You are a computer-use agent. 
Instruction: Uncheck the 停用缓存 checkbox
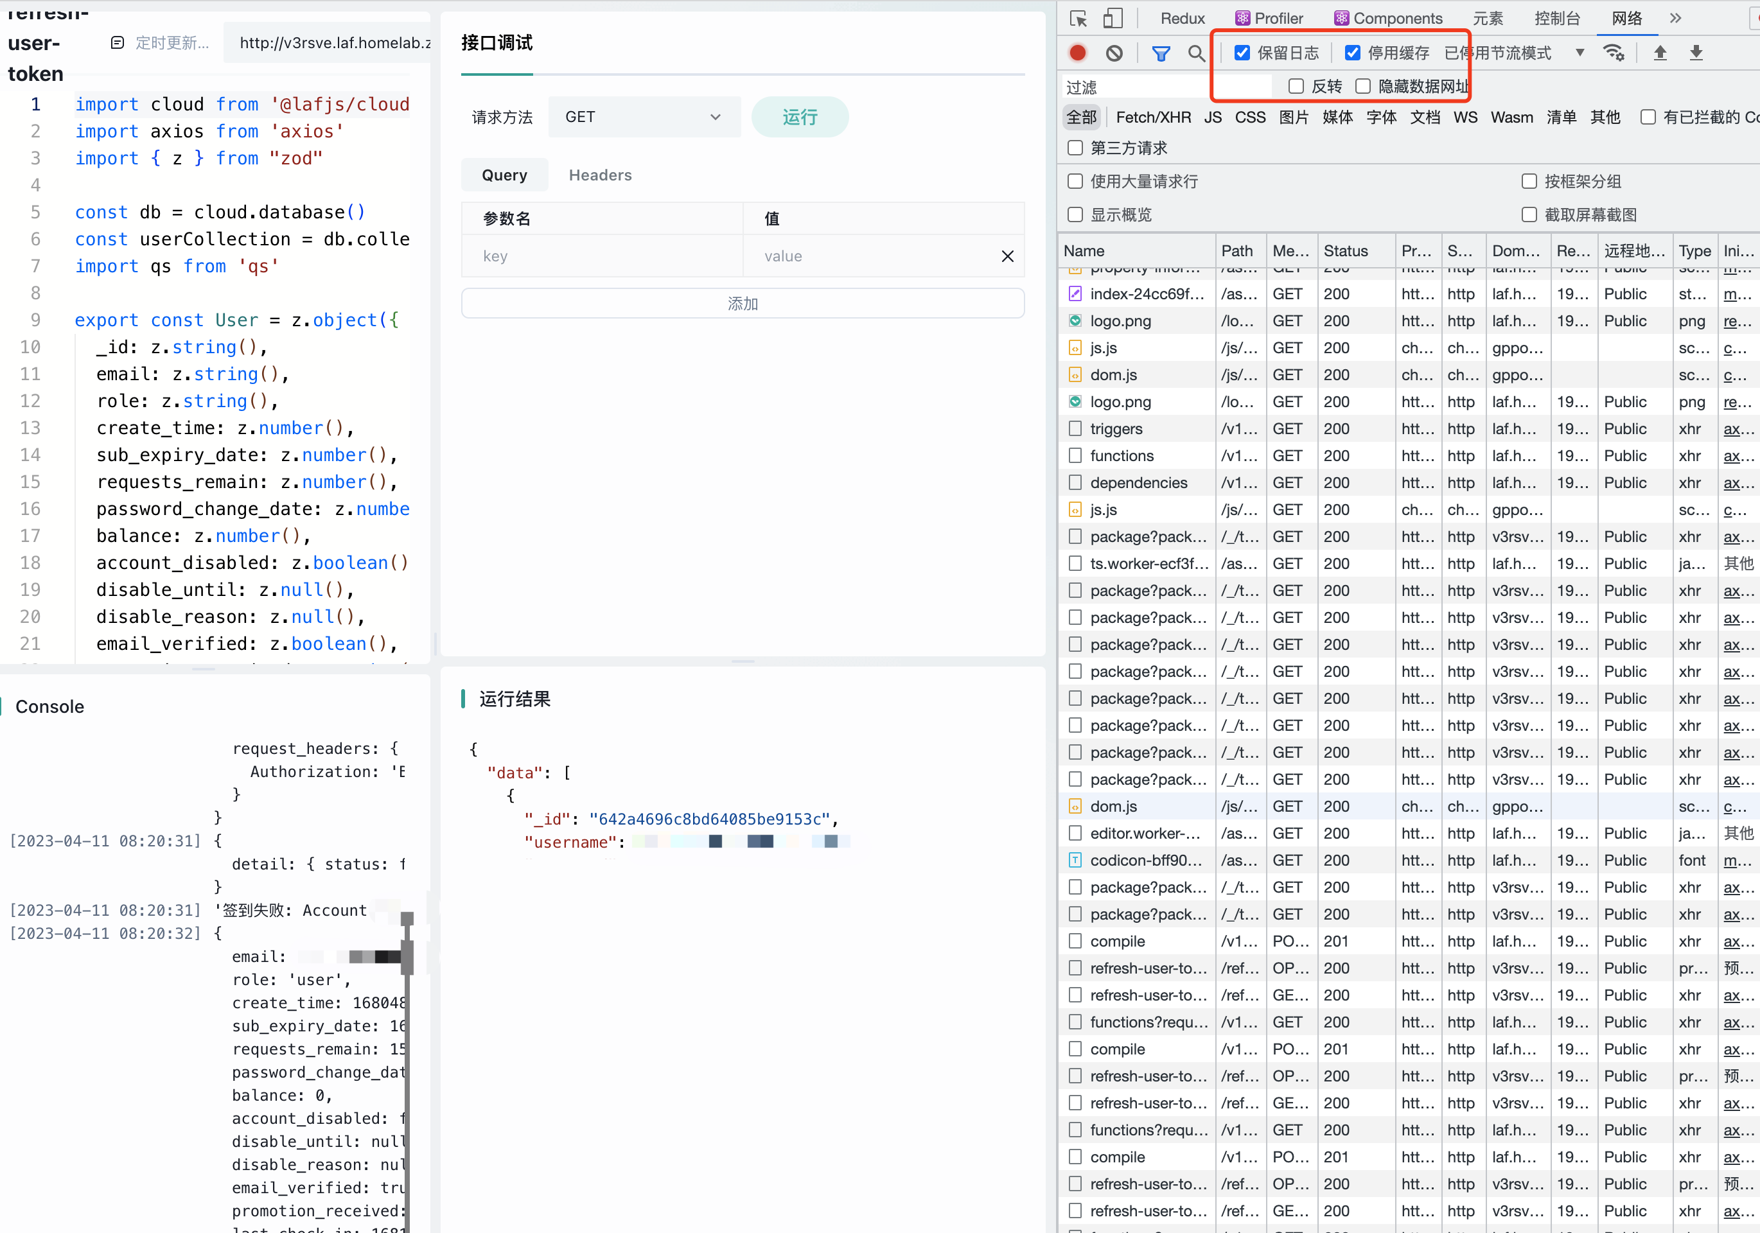[x=1352, y=53]
